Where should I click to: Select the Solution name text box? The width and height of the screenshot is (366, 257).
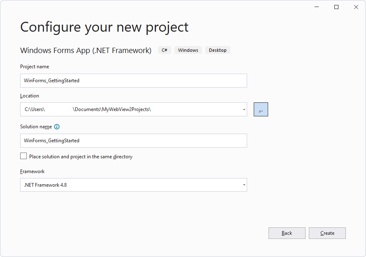click(133, 140)
